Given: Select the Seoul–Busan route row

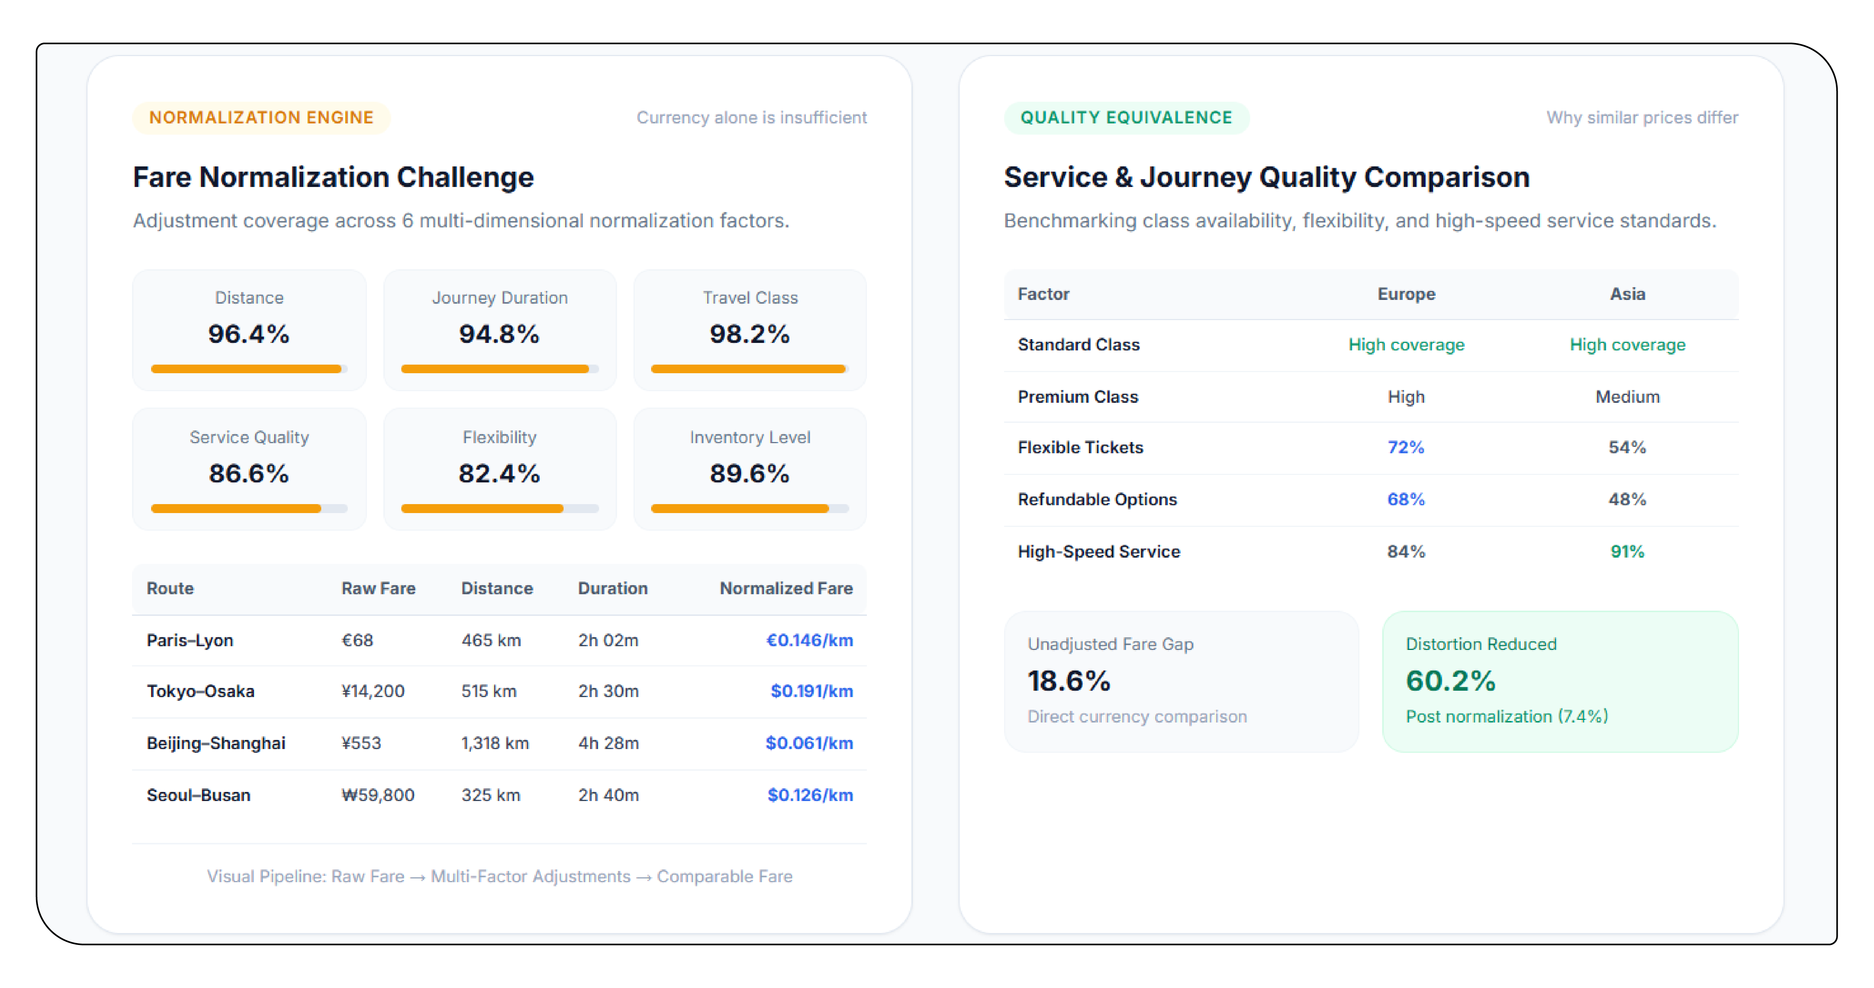Looking at the screenshot, I should pyautogui.click(x=500, y=795).
